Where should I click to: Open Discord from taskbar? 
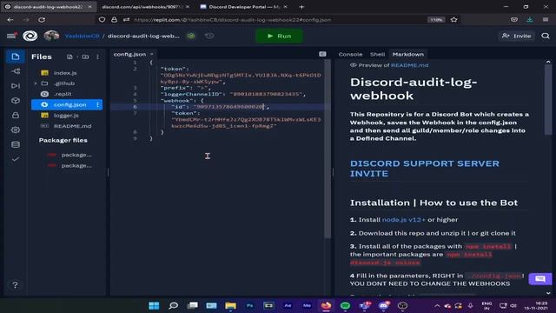pyautogui.click(x=384, y=305)
